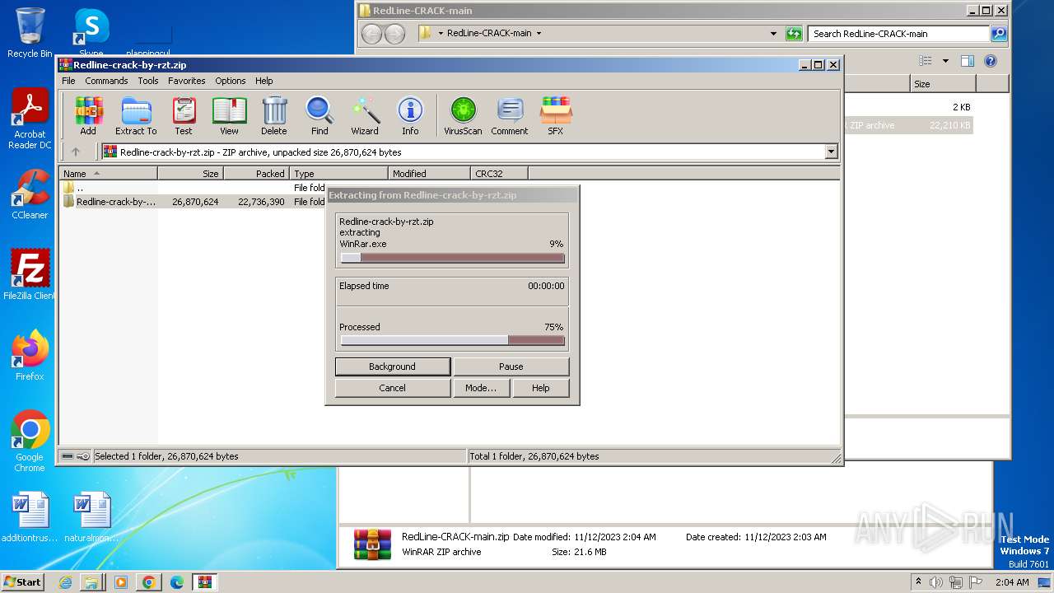Click the Explorer search input field
1054x593 pixels.
[899, 34]
